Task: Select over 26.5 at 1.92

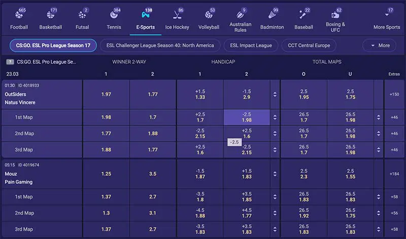Action: pos(303,213)
